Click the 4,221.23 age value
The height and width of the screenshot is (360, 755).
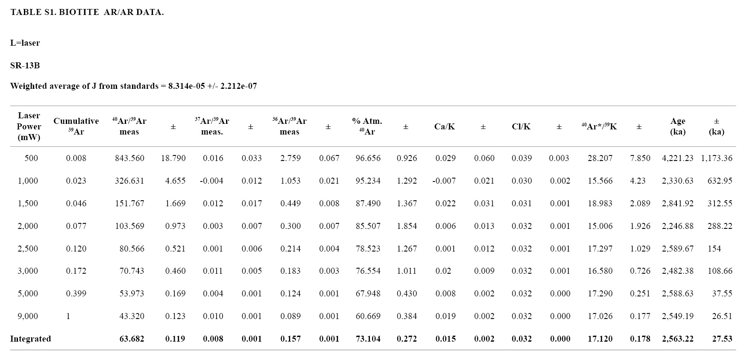[677, 158]
